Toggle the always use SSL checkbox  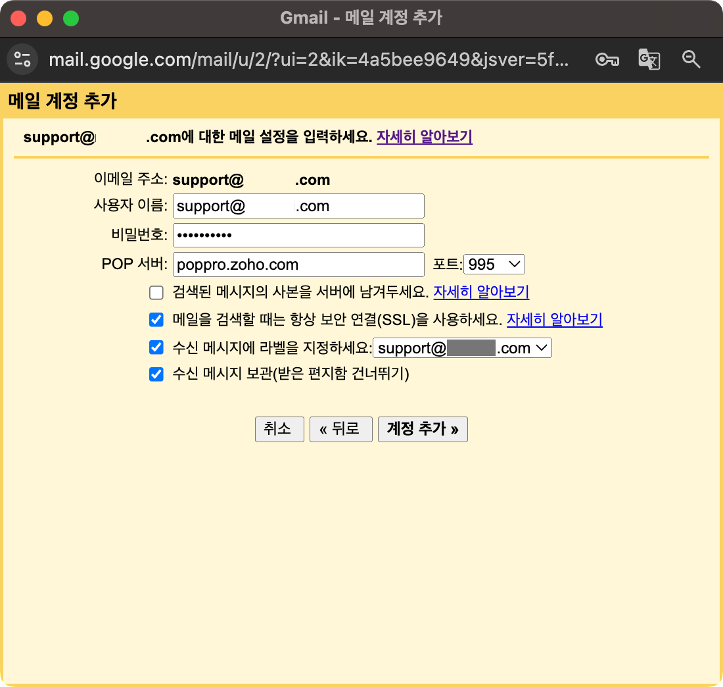point(156,320)
